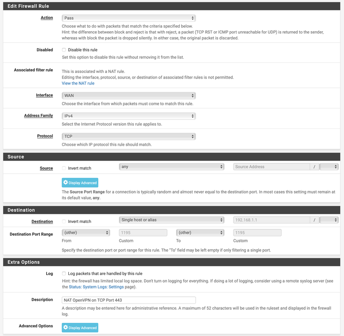Open Status: System Logs: Settings link
Screen dimensions: 344x336
[x=96, y=287]
